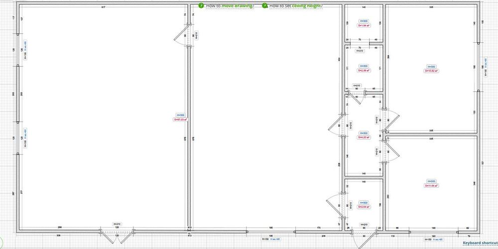Image resolution: width=498 pixels, height=249 pixels.
Task: Select the bottom-wall window below the S=11.64 m² room
Action: (434, 232)
